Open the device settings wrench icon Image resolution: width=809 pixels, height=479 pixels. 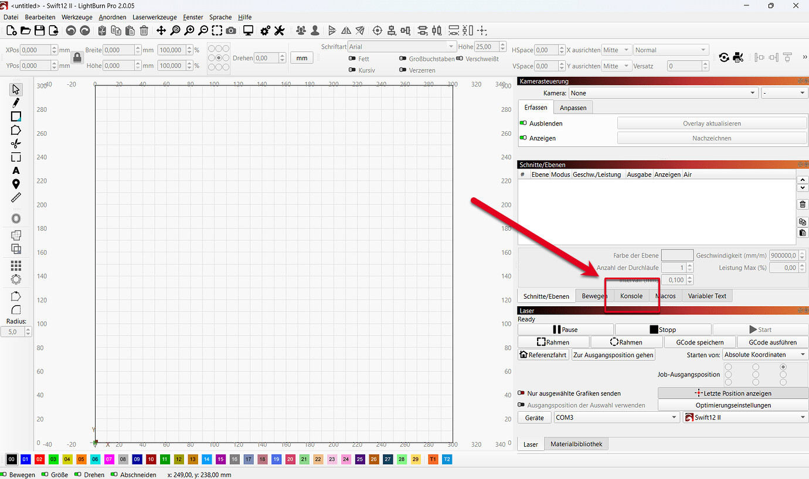tap(280, 30)
